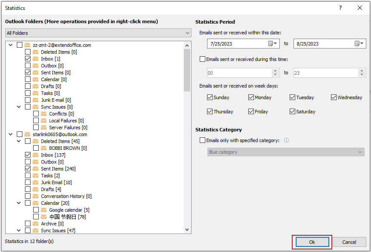Click envelope icon of zz-zmt-2@extendoffice.com account
The height and width of the screenshot is (252, 371).
(27, 45)
